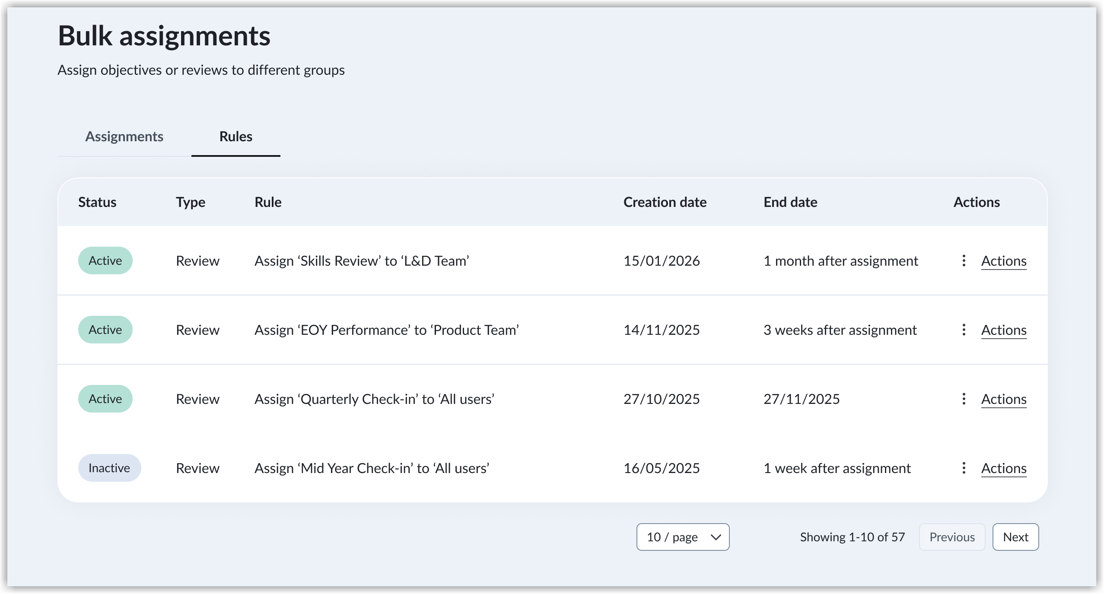Click kebab icon for Quarterly Check-in rule
Viewport: 1104px width, 594px height.
click(964, 399)
